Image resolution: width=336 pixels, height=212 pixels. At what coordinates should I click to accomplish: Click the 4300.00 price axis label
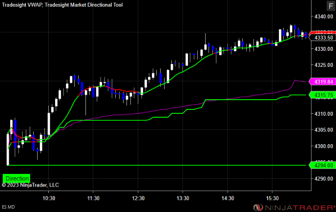pos(324,146)
